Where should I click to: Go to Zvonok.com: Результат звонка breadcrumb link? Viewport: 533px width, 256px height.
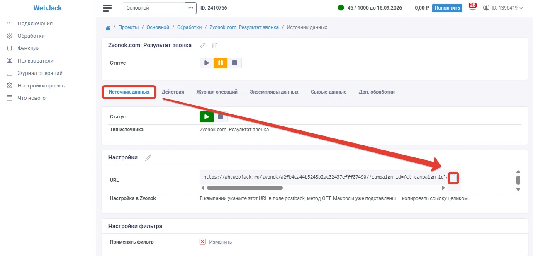(244, 27)
